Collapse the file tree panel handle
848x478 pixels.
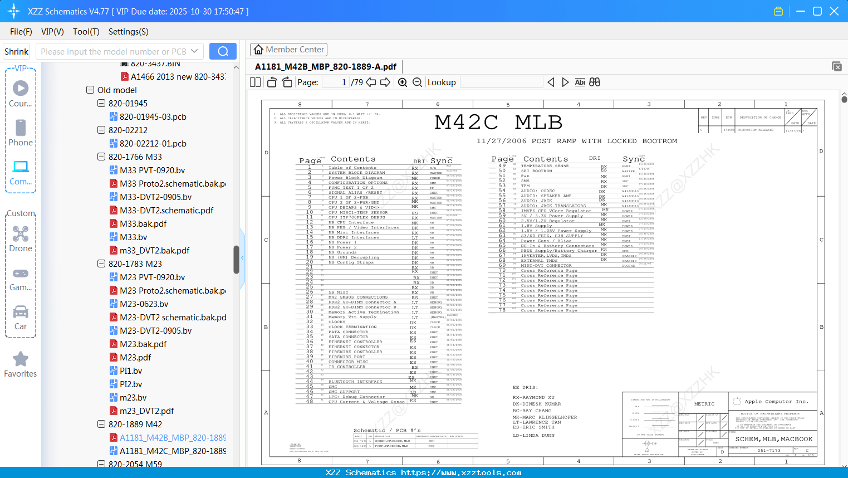(x=242, y=258)
